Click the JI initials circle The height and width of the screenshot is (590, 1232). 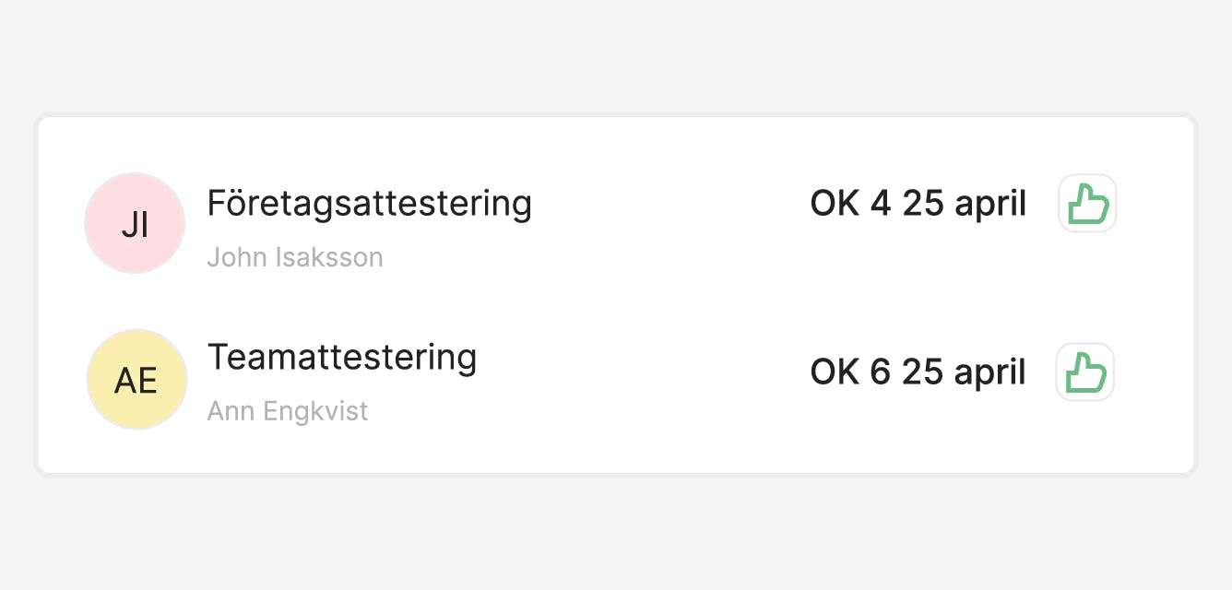tap(135, 224)
